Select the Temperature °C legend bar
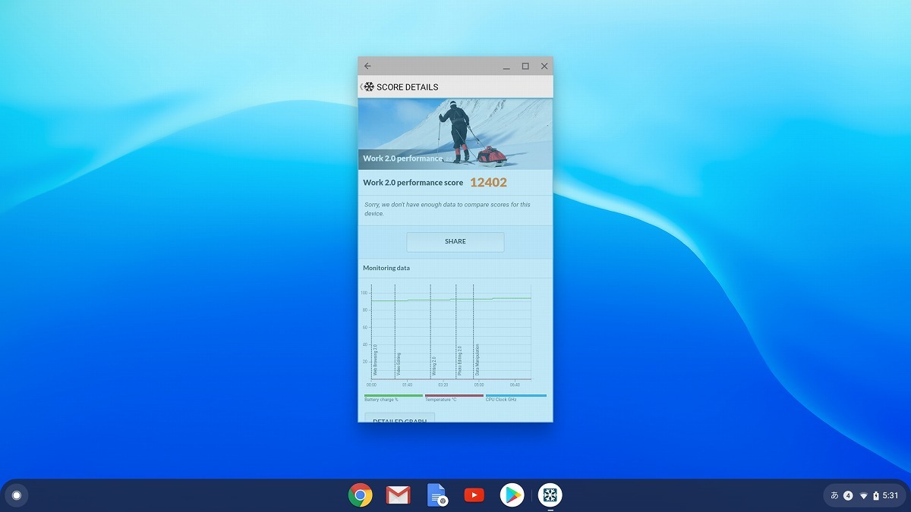This screenshot has height=512, width=911. click(454, 395)
